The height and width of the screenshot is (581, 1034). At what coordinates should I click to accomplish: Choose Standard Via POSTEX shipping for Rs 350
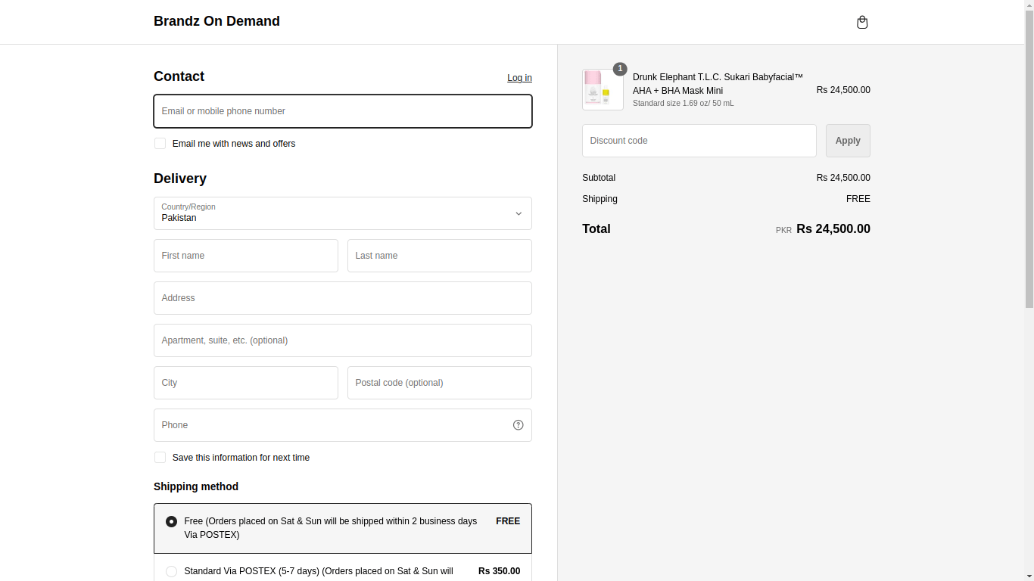click(x=172, y=571)
